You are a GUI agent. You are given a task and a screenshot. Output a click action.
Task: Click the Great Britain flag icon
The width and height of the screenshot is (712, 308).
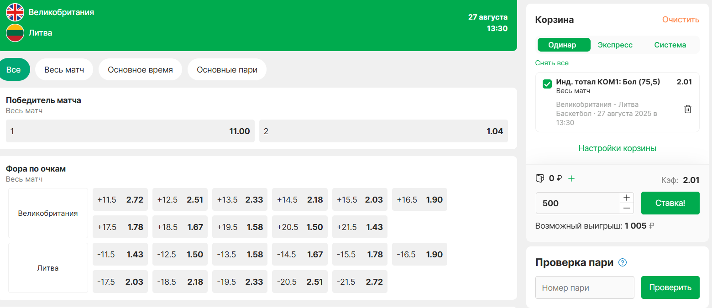click(x=15, y=12)
